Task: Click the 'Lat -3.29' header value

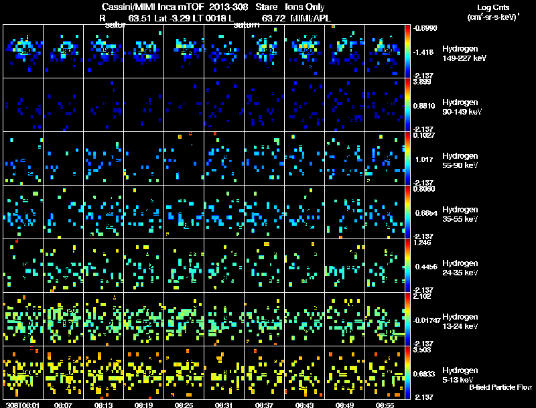Action: tap(173, 18)
